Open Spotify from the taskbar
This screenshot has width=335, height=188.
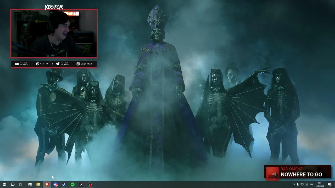[72, 185]
